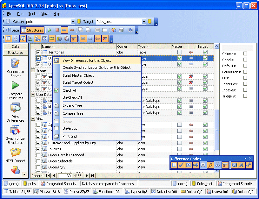
Task: Click the blue right-arrow direction toolbar button
Action: pos(64,30)
